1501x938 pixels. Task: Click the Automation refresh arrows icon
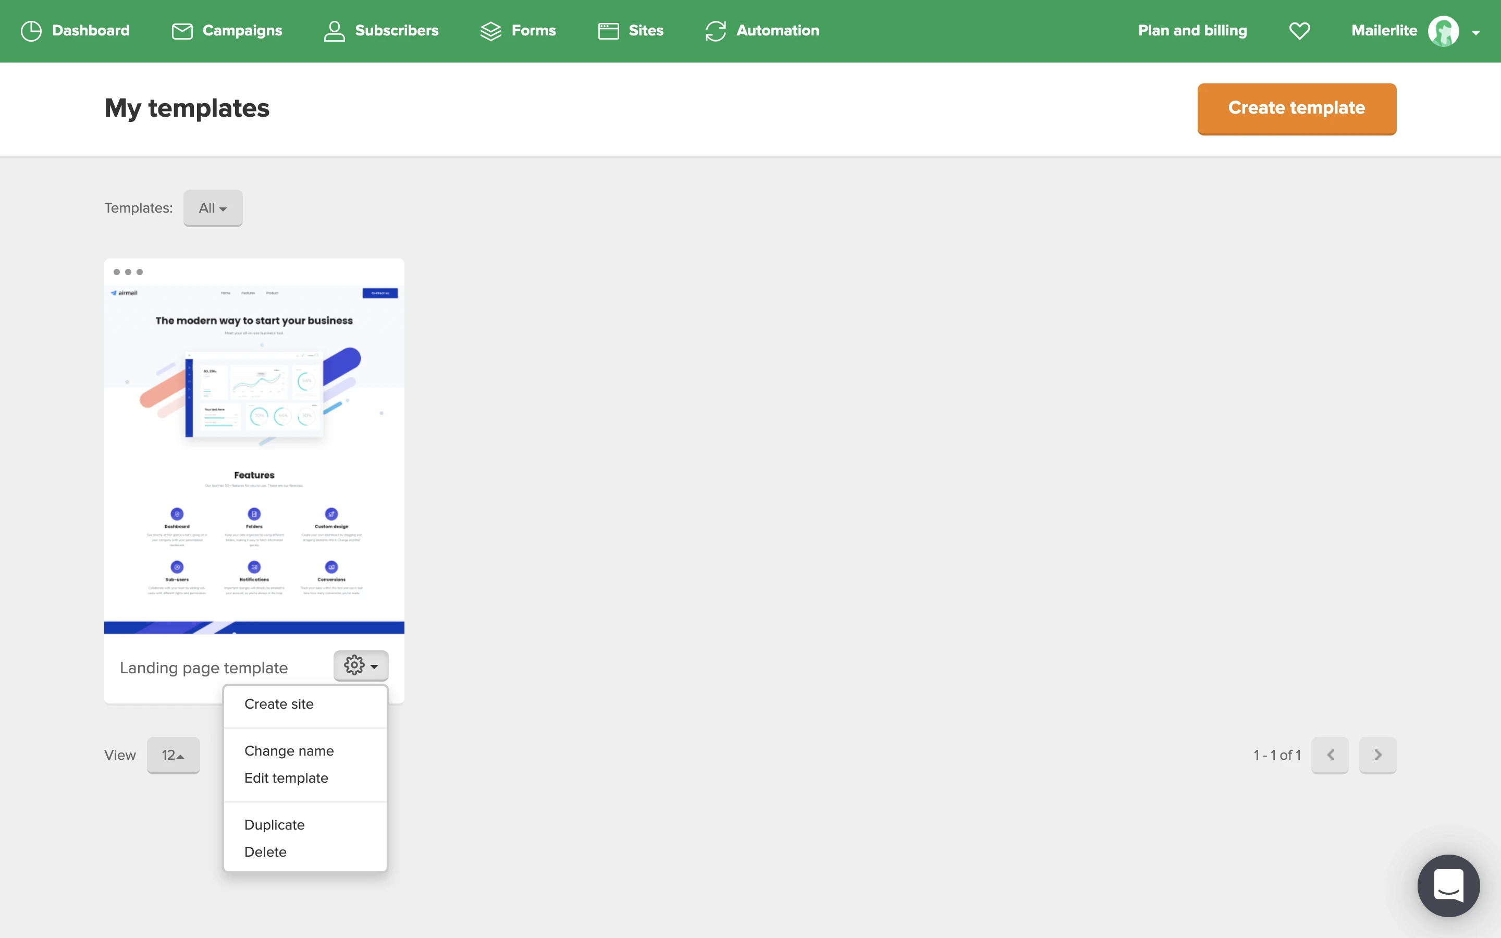[x=716, y=31]
